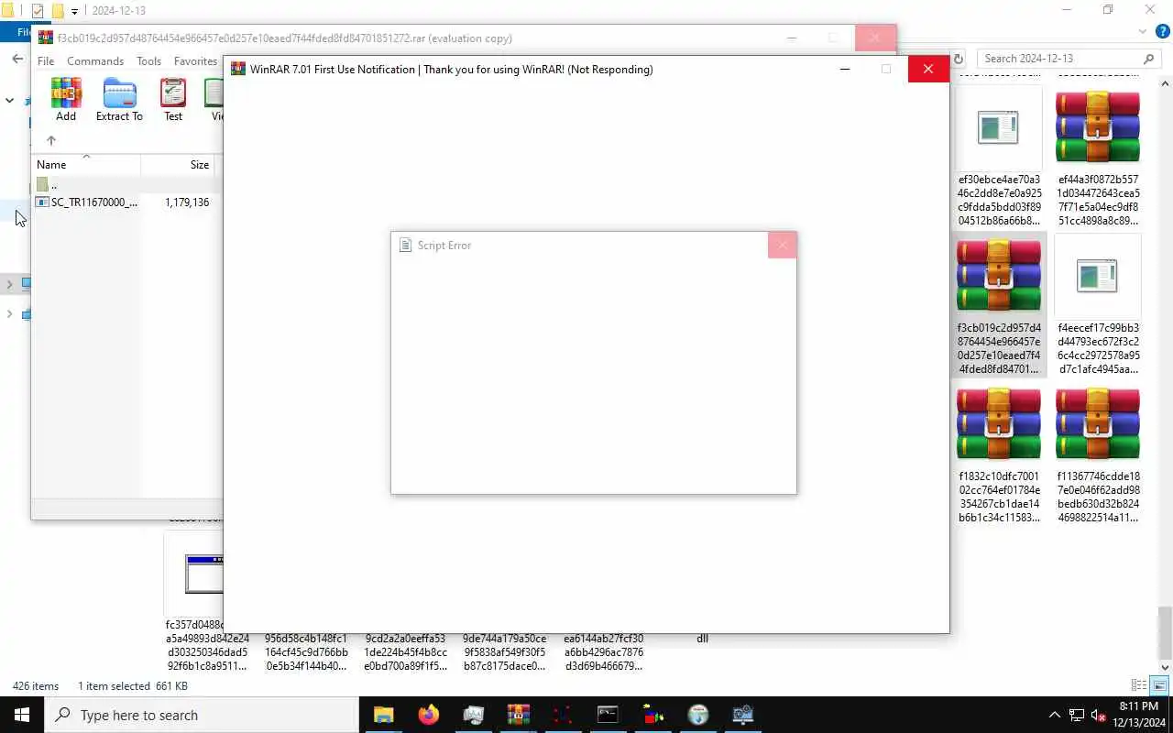1173x733 pixels.
Task: Open the command prompt taskbar icon
Action: pyautogui.click(x=608, y=715)
